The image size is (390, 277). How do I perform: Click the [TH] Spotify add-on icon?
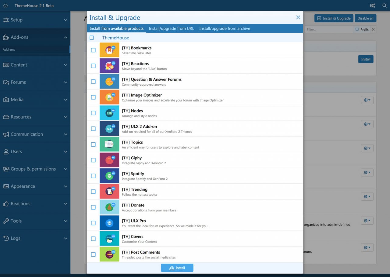(x=109, y=176)
